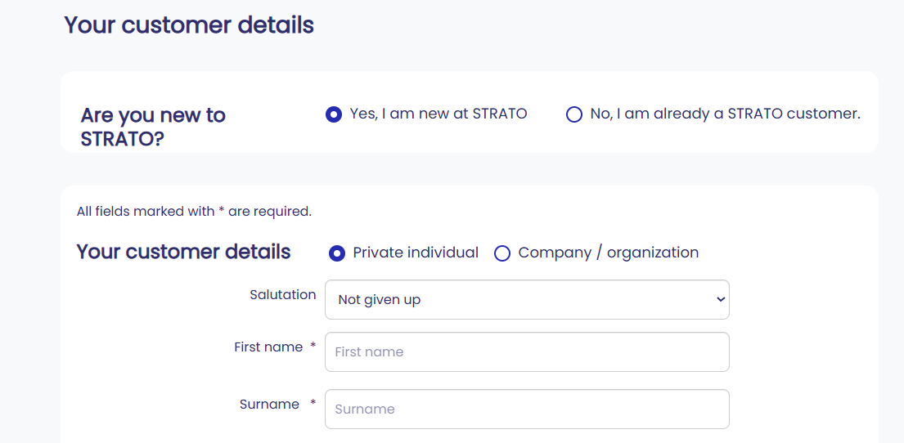Select the Private individual option
The height and width of the screenshot is (443, 904).
[337, 253]
